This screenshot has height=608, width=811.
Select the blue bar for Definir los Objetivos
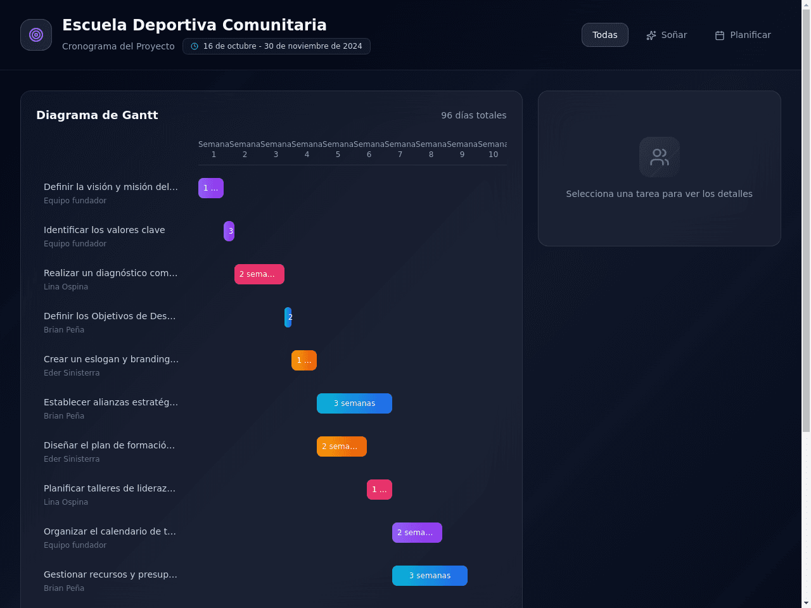(x=288, y=317)
